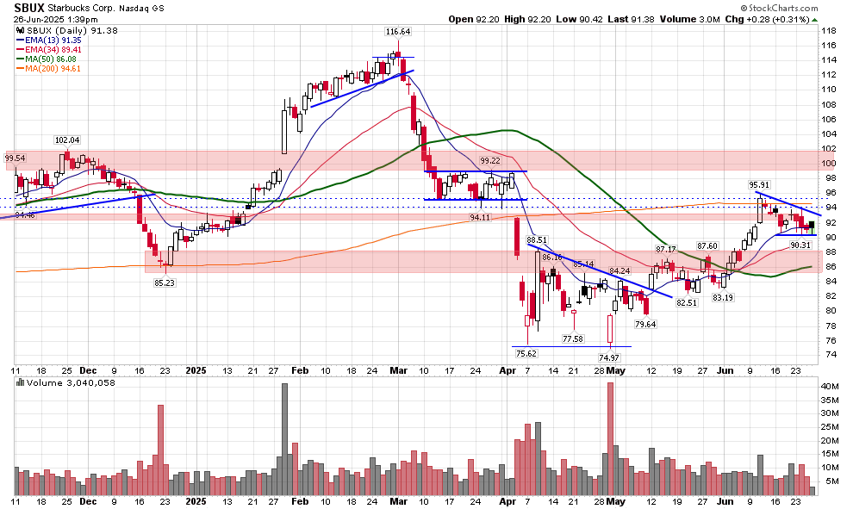Click the bar-chart icon beside Volume 3,040,058
Image resolution: width=853 pixels, height=509 pixels.
point(20,383)
